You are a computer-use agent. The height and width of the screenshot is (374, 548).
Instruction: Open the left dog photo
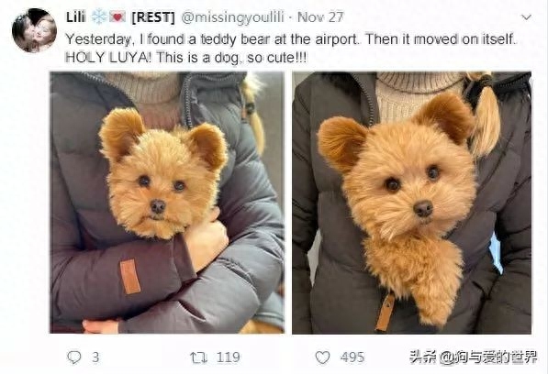[167, 203]
